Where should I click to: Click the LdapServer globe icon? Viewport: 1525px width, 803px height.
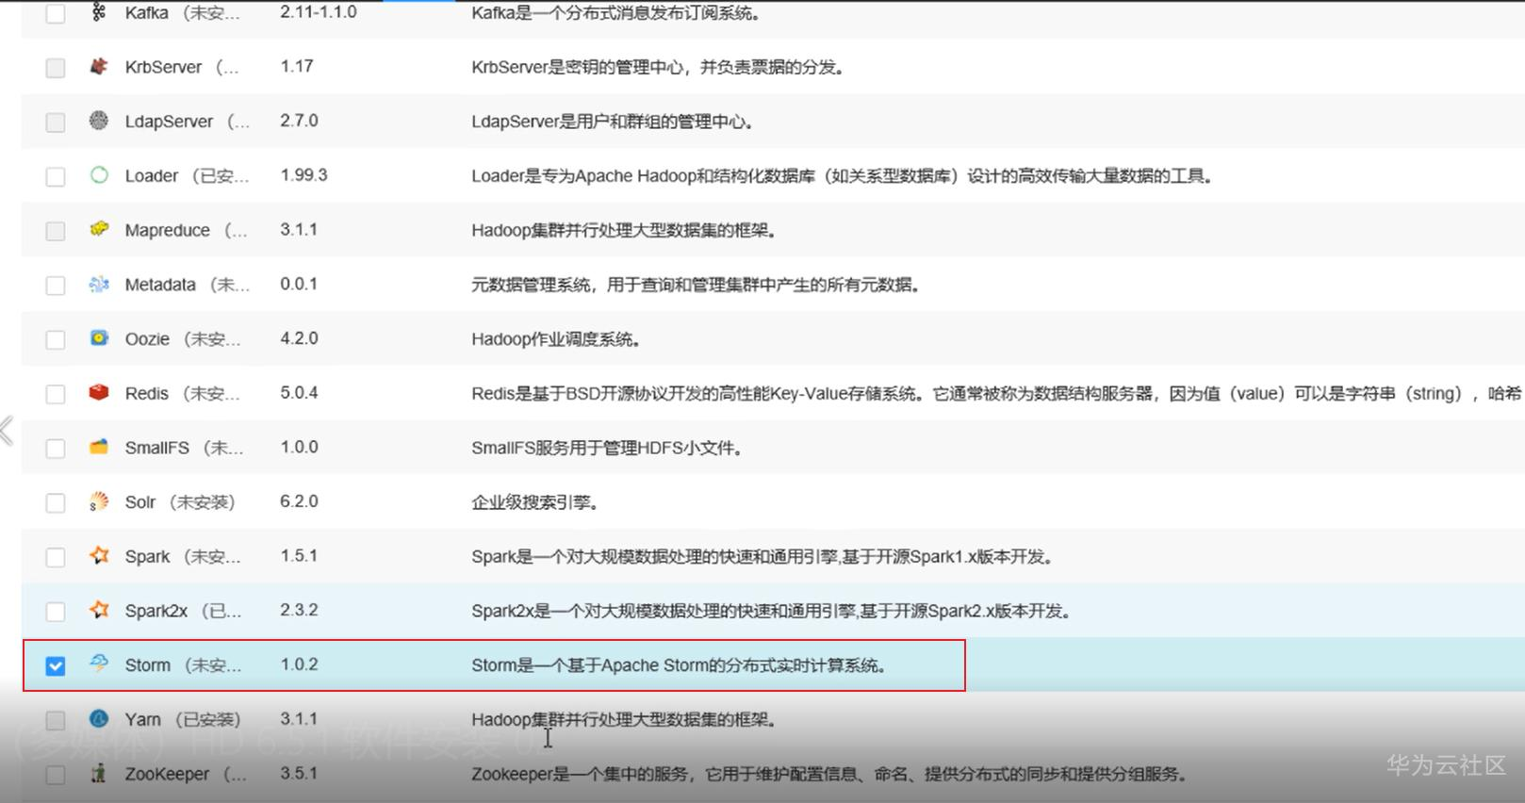tap(99, 121)
